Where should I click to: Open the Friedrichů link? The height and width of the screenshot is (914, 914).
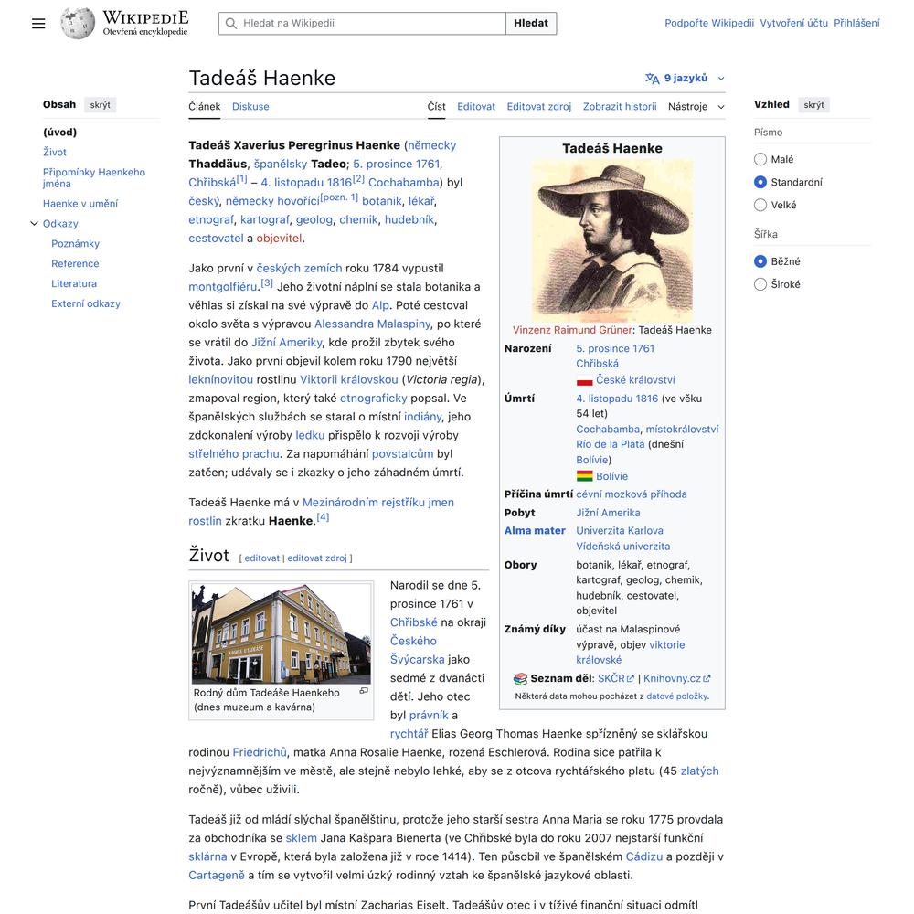pyautogui.click(x=260, y=752)
